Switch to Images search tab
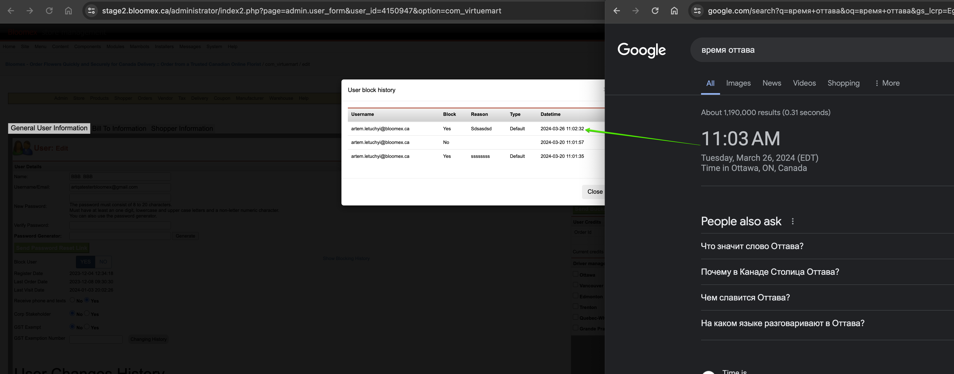954x374 pixels. click(x=738, y=83)
